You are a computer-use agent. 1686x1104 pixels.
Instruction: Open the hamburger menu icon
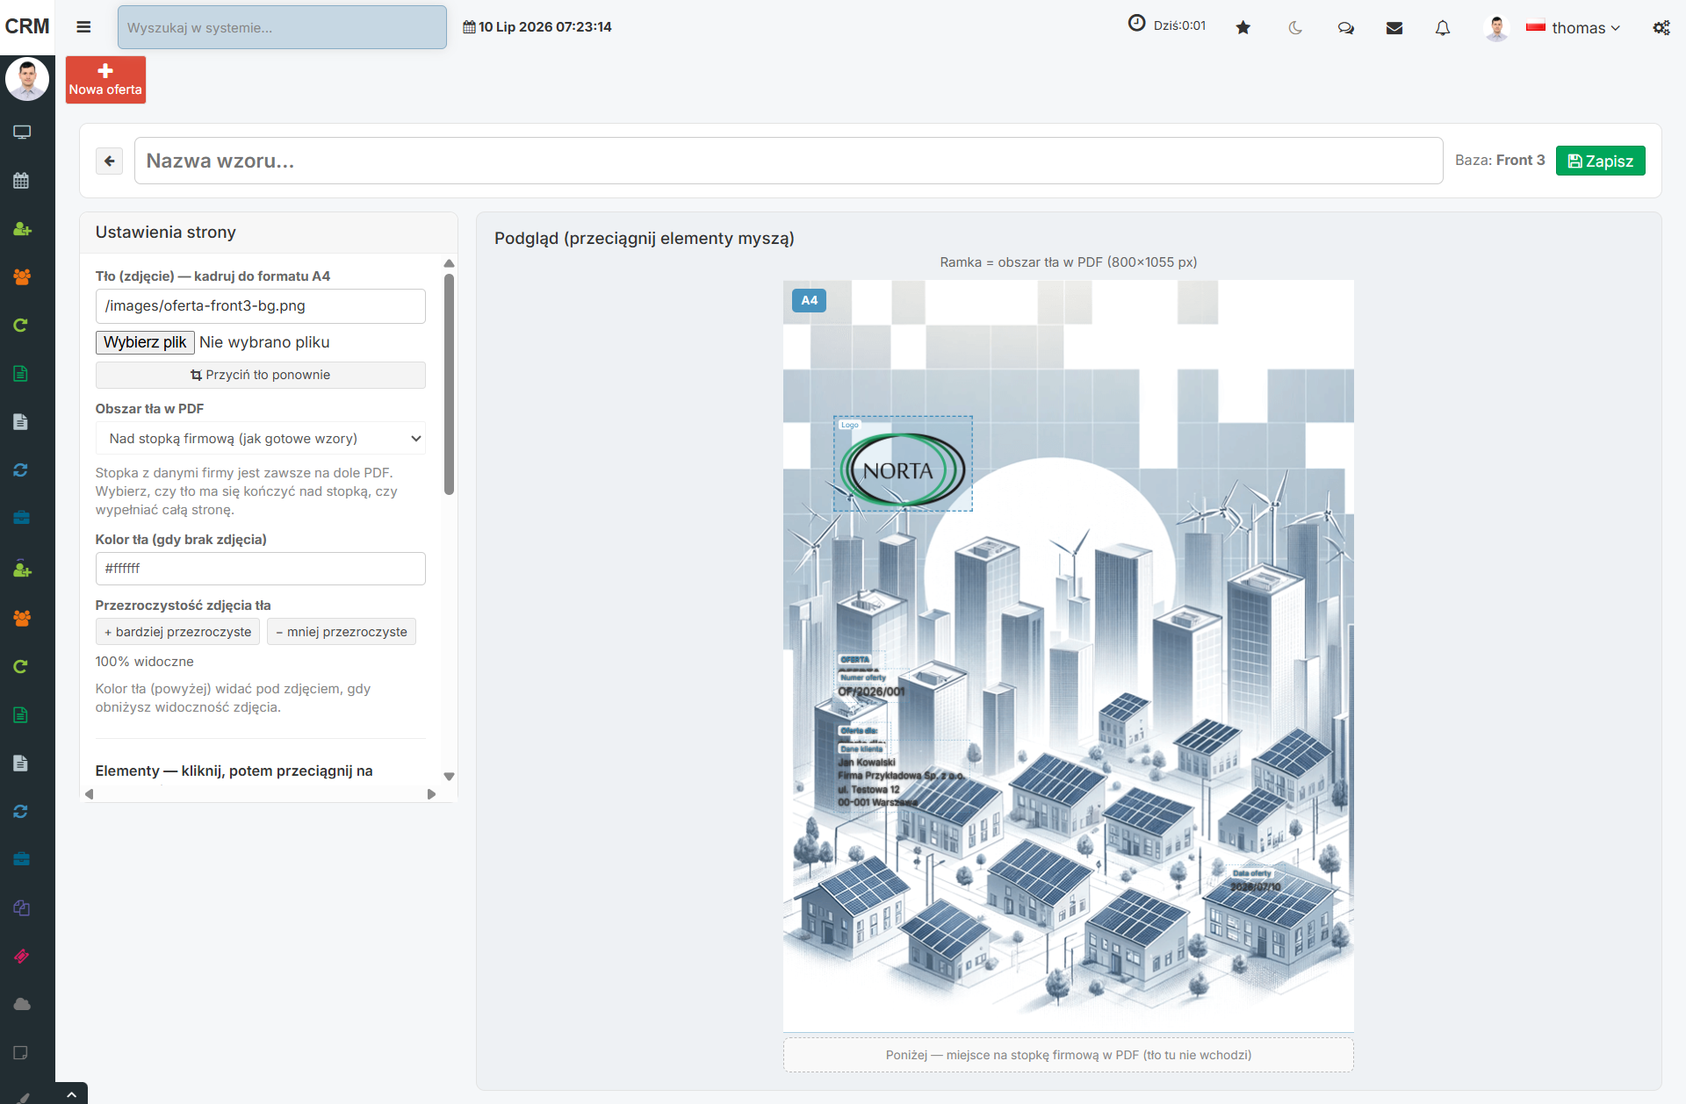pyautogui.click(x=83, y=27)
